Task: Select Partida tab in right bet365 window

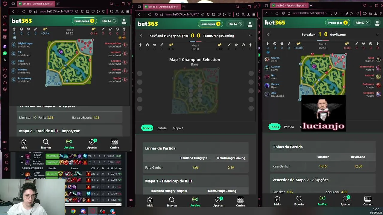Action: point(289,127)
